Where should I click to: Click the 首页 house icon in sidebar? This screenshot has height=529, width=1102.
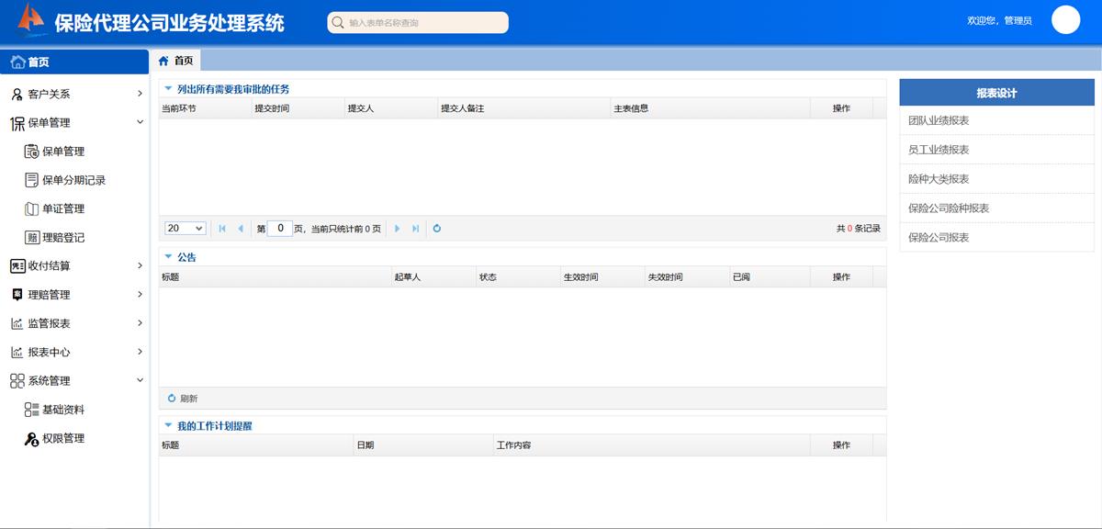17,62
